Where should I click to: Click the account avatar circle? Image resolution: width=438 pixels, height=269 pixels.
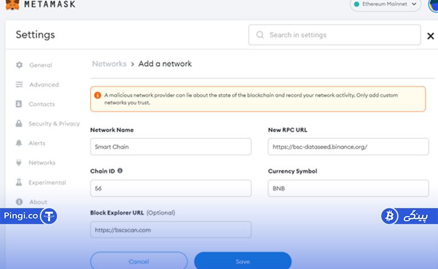point(434,6)
